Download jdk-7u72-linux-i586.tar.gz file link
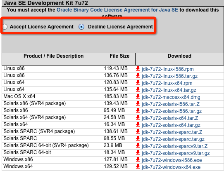The width and height of the screenshot is (224, 173). click(x=169, y=76)
